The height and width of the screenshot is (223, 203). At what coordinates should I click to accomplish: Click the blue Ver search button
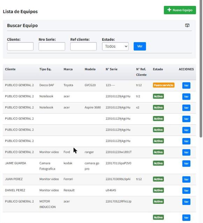[140, 46]
